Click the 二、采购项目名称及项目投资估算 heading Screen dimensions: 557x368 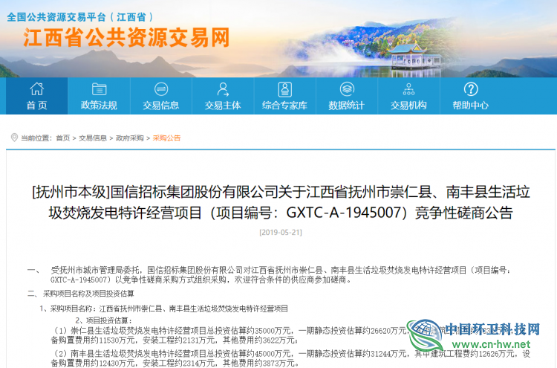(81, 294)
